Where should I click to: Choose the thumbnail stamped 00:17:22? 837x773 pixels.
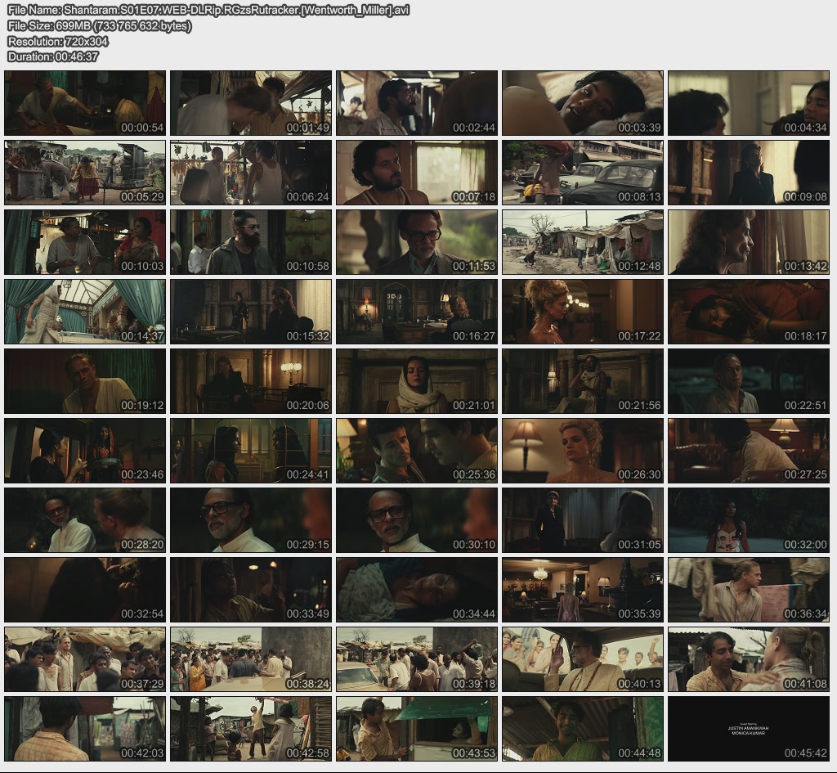[x=583, y=312]
